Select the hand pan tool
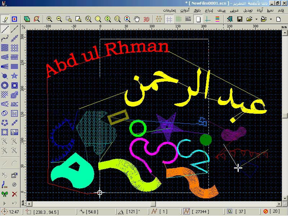The width and height of the screenshot is (288, 216). point(137,19)
